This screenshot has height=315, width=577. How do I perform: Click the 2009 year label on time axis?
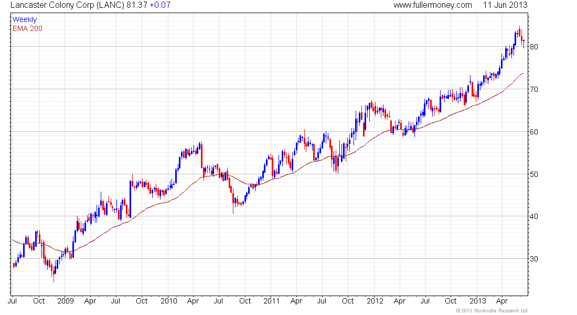[66, 301]
